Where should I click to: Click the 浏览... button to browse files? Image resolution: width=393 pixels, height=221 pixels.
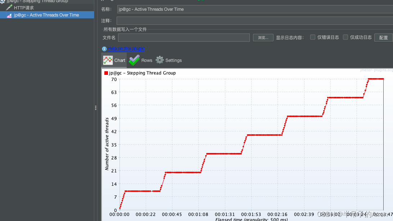[263, 37]
